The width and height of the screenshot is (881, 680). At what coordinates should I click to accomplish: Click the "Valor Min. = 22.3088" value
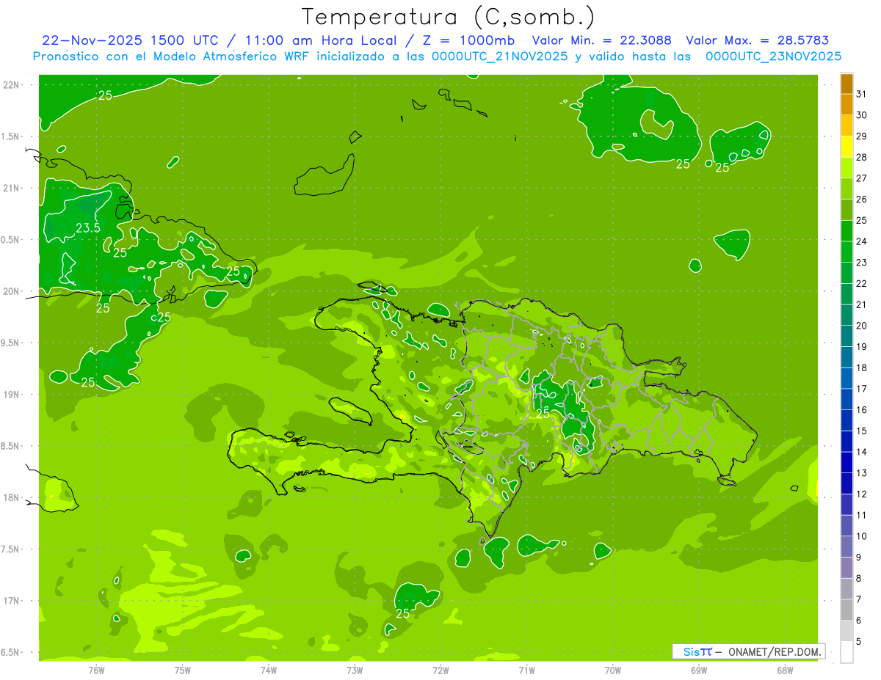click(x=602, y=40)
